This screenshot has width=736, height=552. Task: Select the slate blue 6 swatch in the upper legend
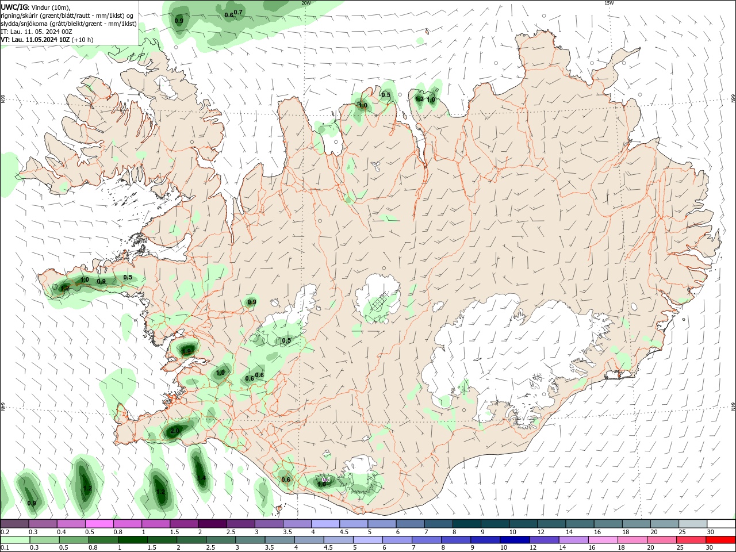411,524
